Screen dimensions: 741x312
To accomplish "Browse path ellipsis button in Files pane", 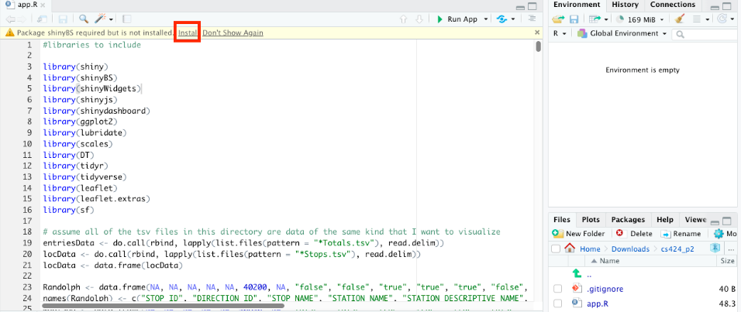I will pos(732,249).
